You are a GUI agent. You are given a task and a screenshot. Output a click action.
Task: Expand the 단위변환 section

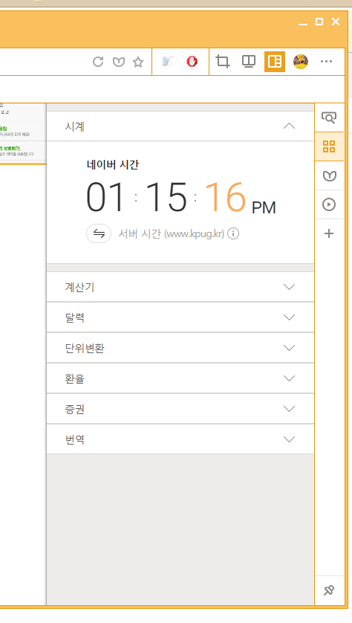180,348
